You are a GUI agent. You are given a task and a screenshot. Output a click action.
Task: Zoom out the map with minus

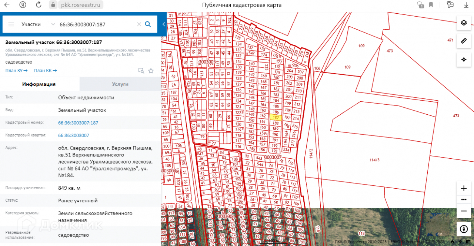[464, 211]
